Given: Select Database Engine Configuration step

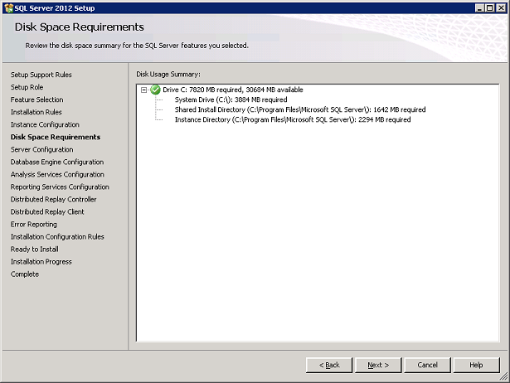Looking at the screenshot, I should [57, 162].
